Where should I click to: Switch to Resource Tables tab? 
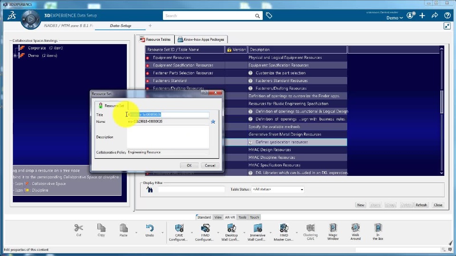155,39
